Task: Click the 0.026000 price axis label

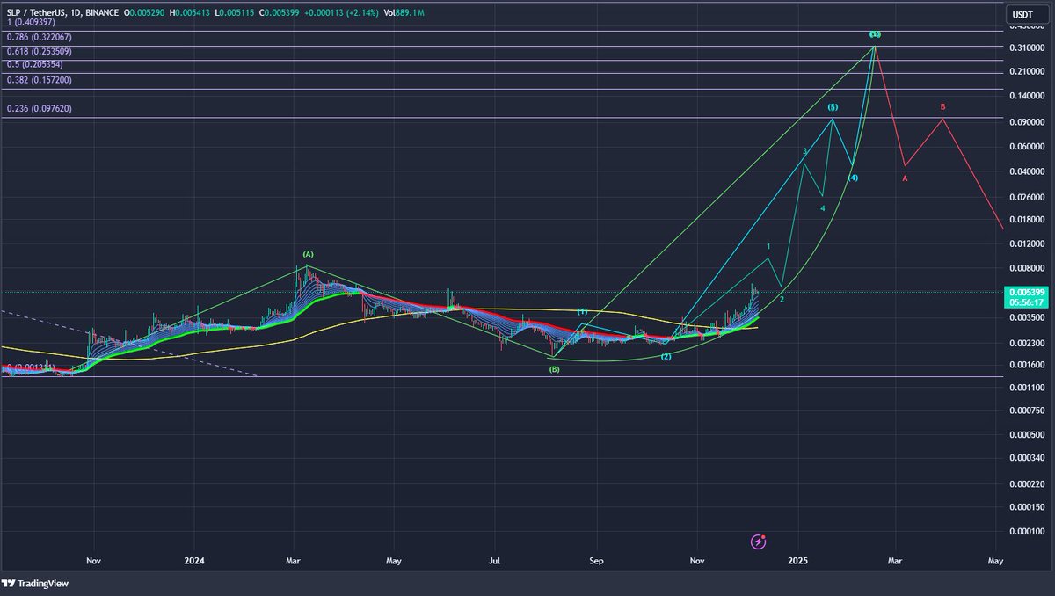Action: point(1026,197)
